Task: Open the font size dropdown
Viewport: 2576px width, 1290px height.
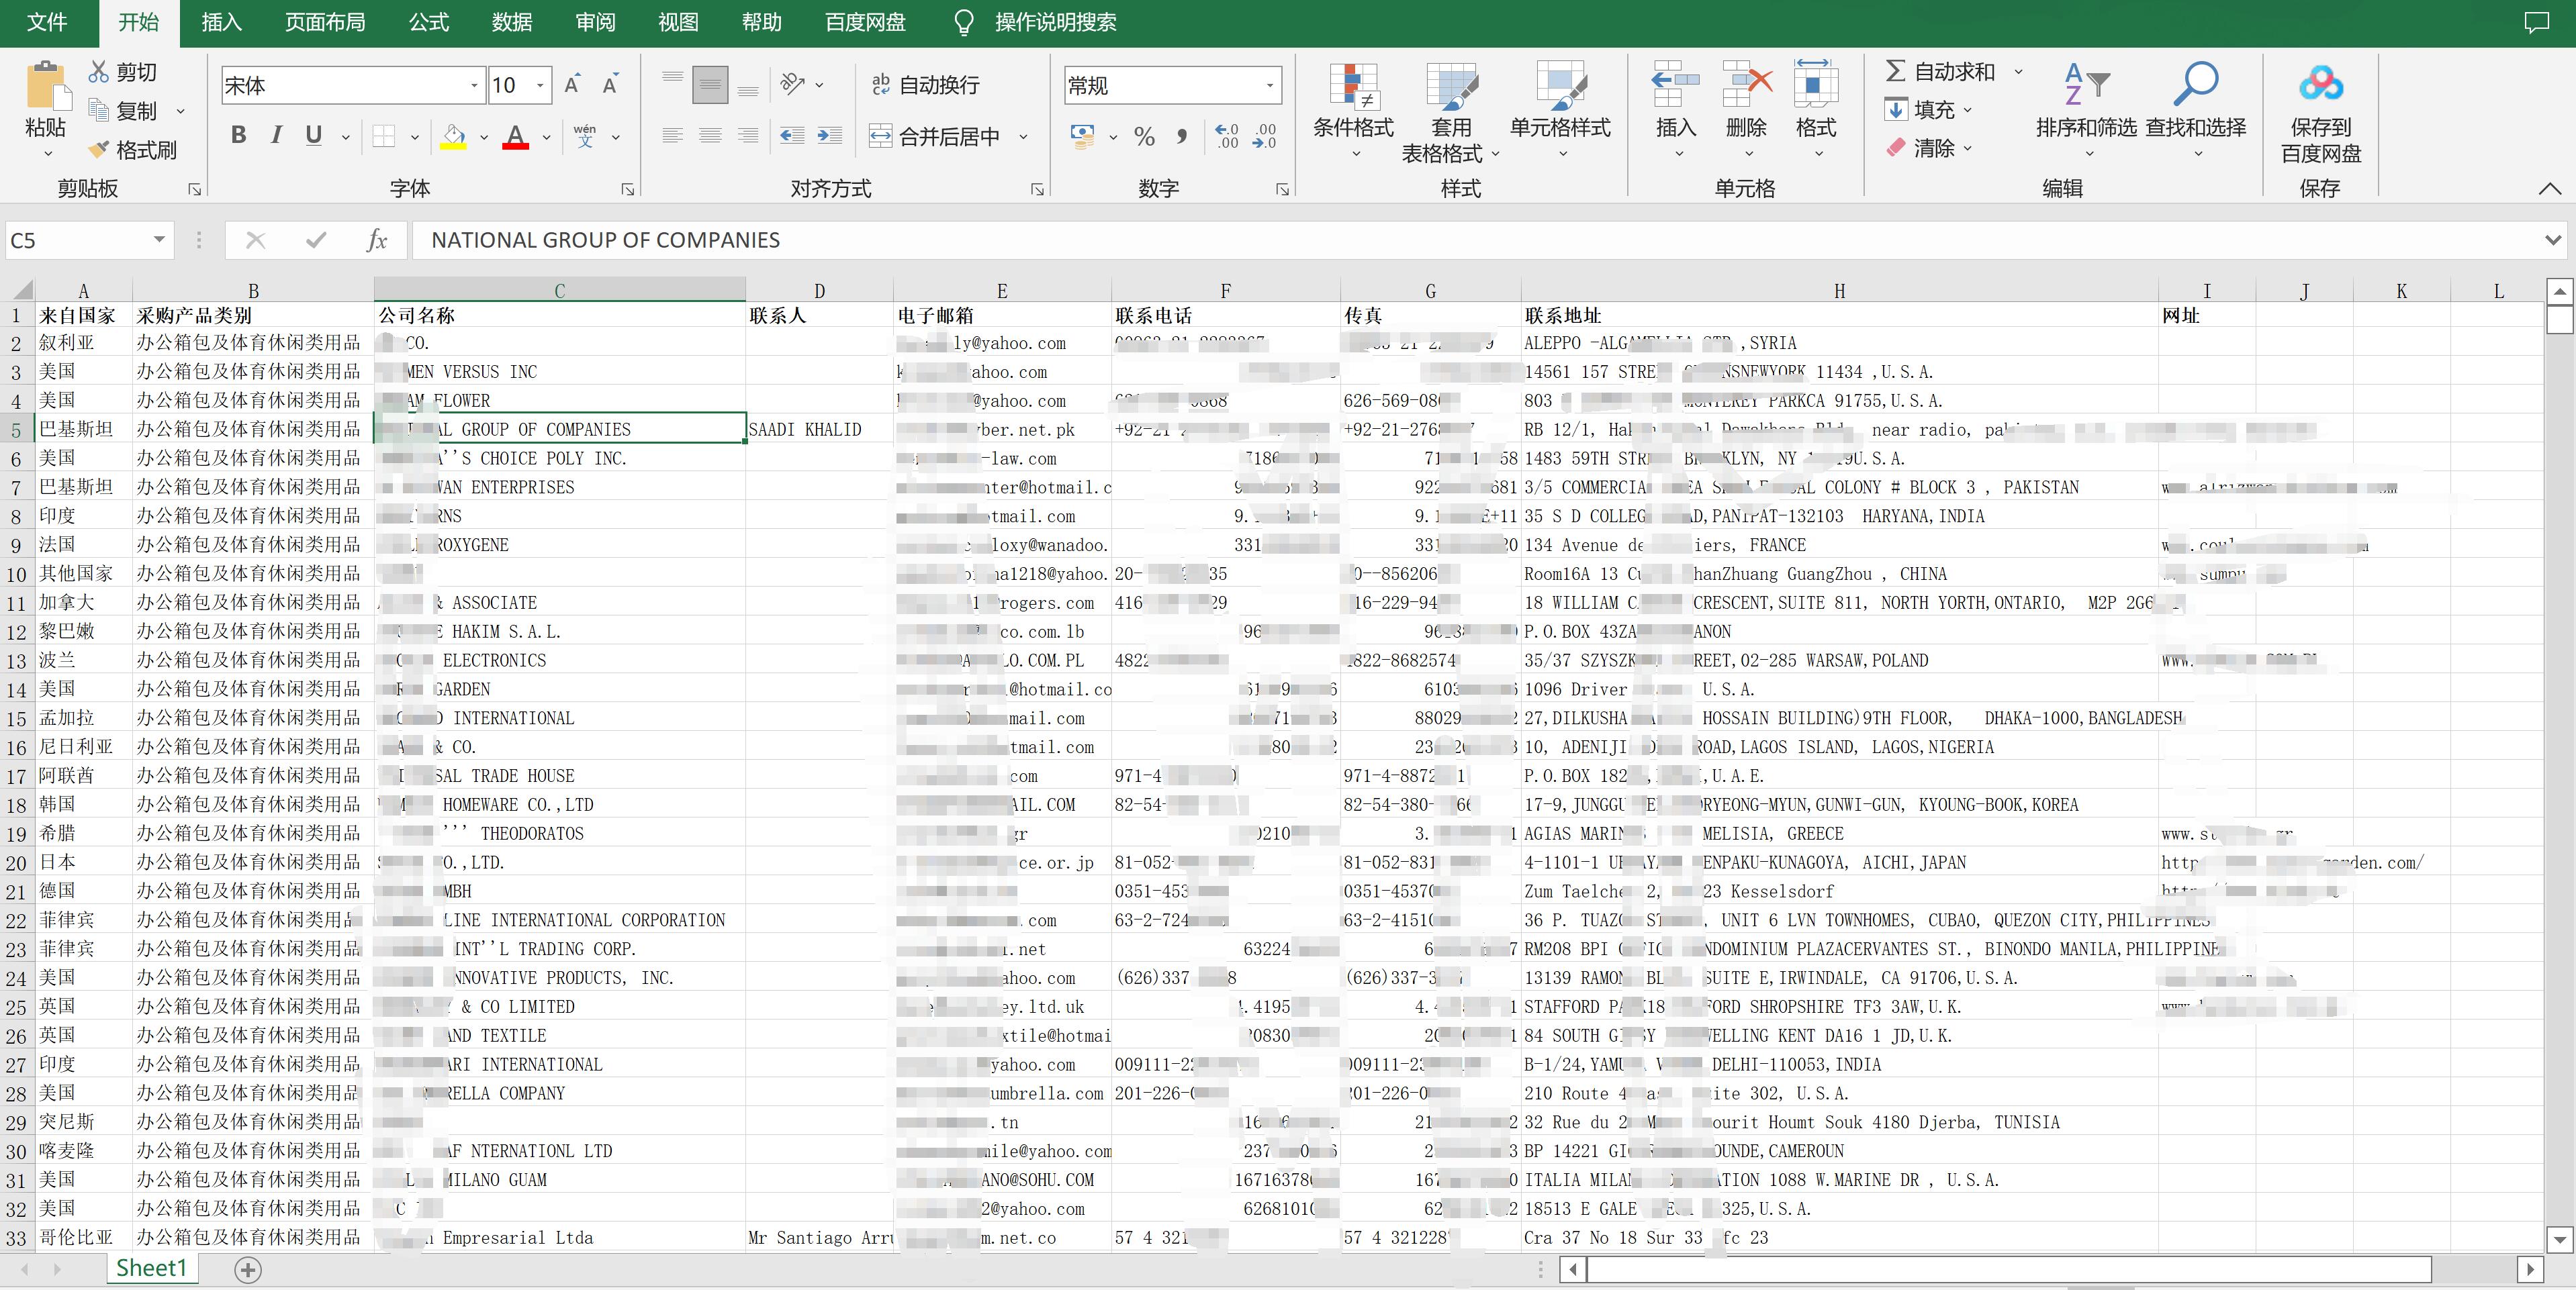Action: point(540,86)
